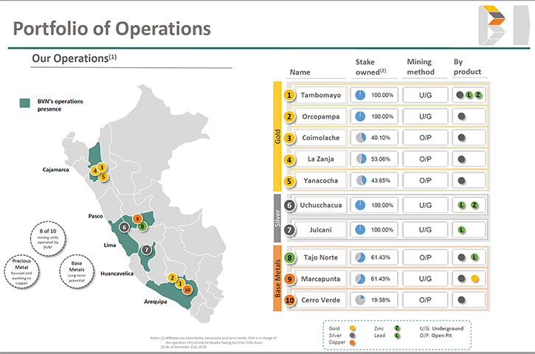535x354 pixels.
Task: Click the '8 of 10' dashed circle
Action: click(x=48, y=239)
